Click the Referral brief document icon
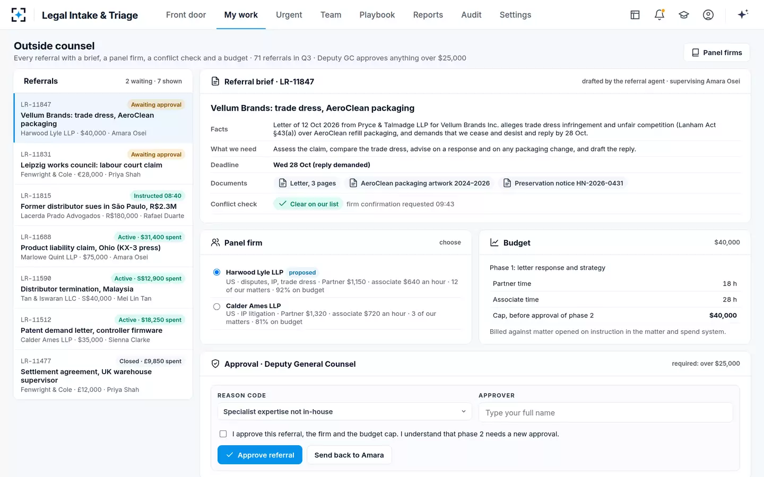 point(215,82)
